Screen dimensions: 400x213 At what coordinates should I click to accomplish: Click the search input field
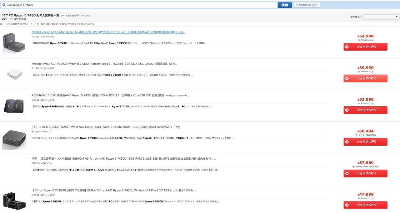(x=141, y=5)
